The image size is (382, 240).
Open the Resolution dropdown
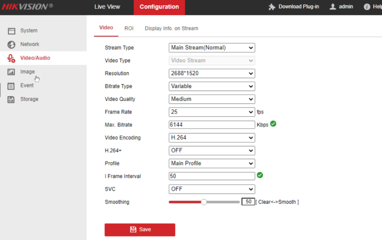pyautogui.click(x=212, y=73)
